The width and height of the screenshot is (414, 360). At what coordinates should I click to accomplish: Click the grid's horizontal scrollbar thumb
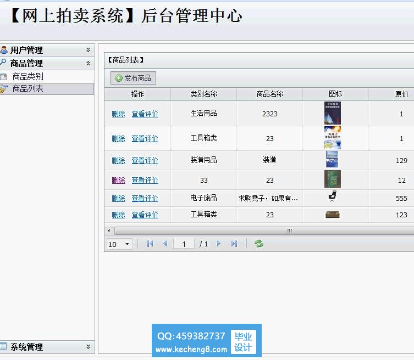[x=264, y=230]
